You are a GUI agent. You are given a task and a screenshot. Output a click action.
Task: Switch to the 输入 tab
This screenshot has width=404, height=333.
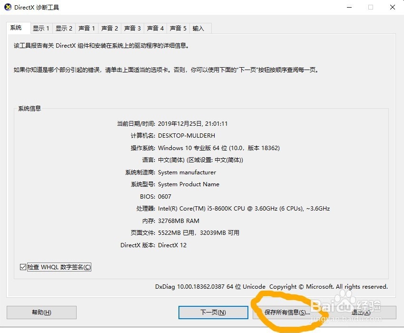199,28
